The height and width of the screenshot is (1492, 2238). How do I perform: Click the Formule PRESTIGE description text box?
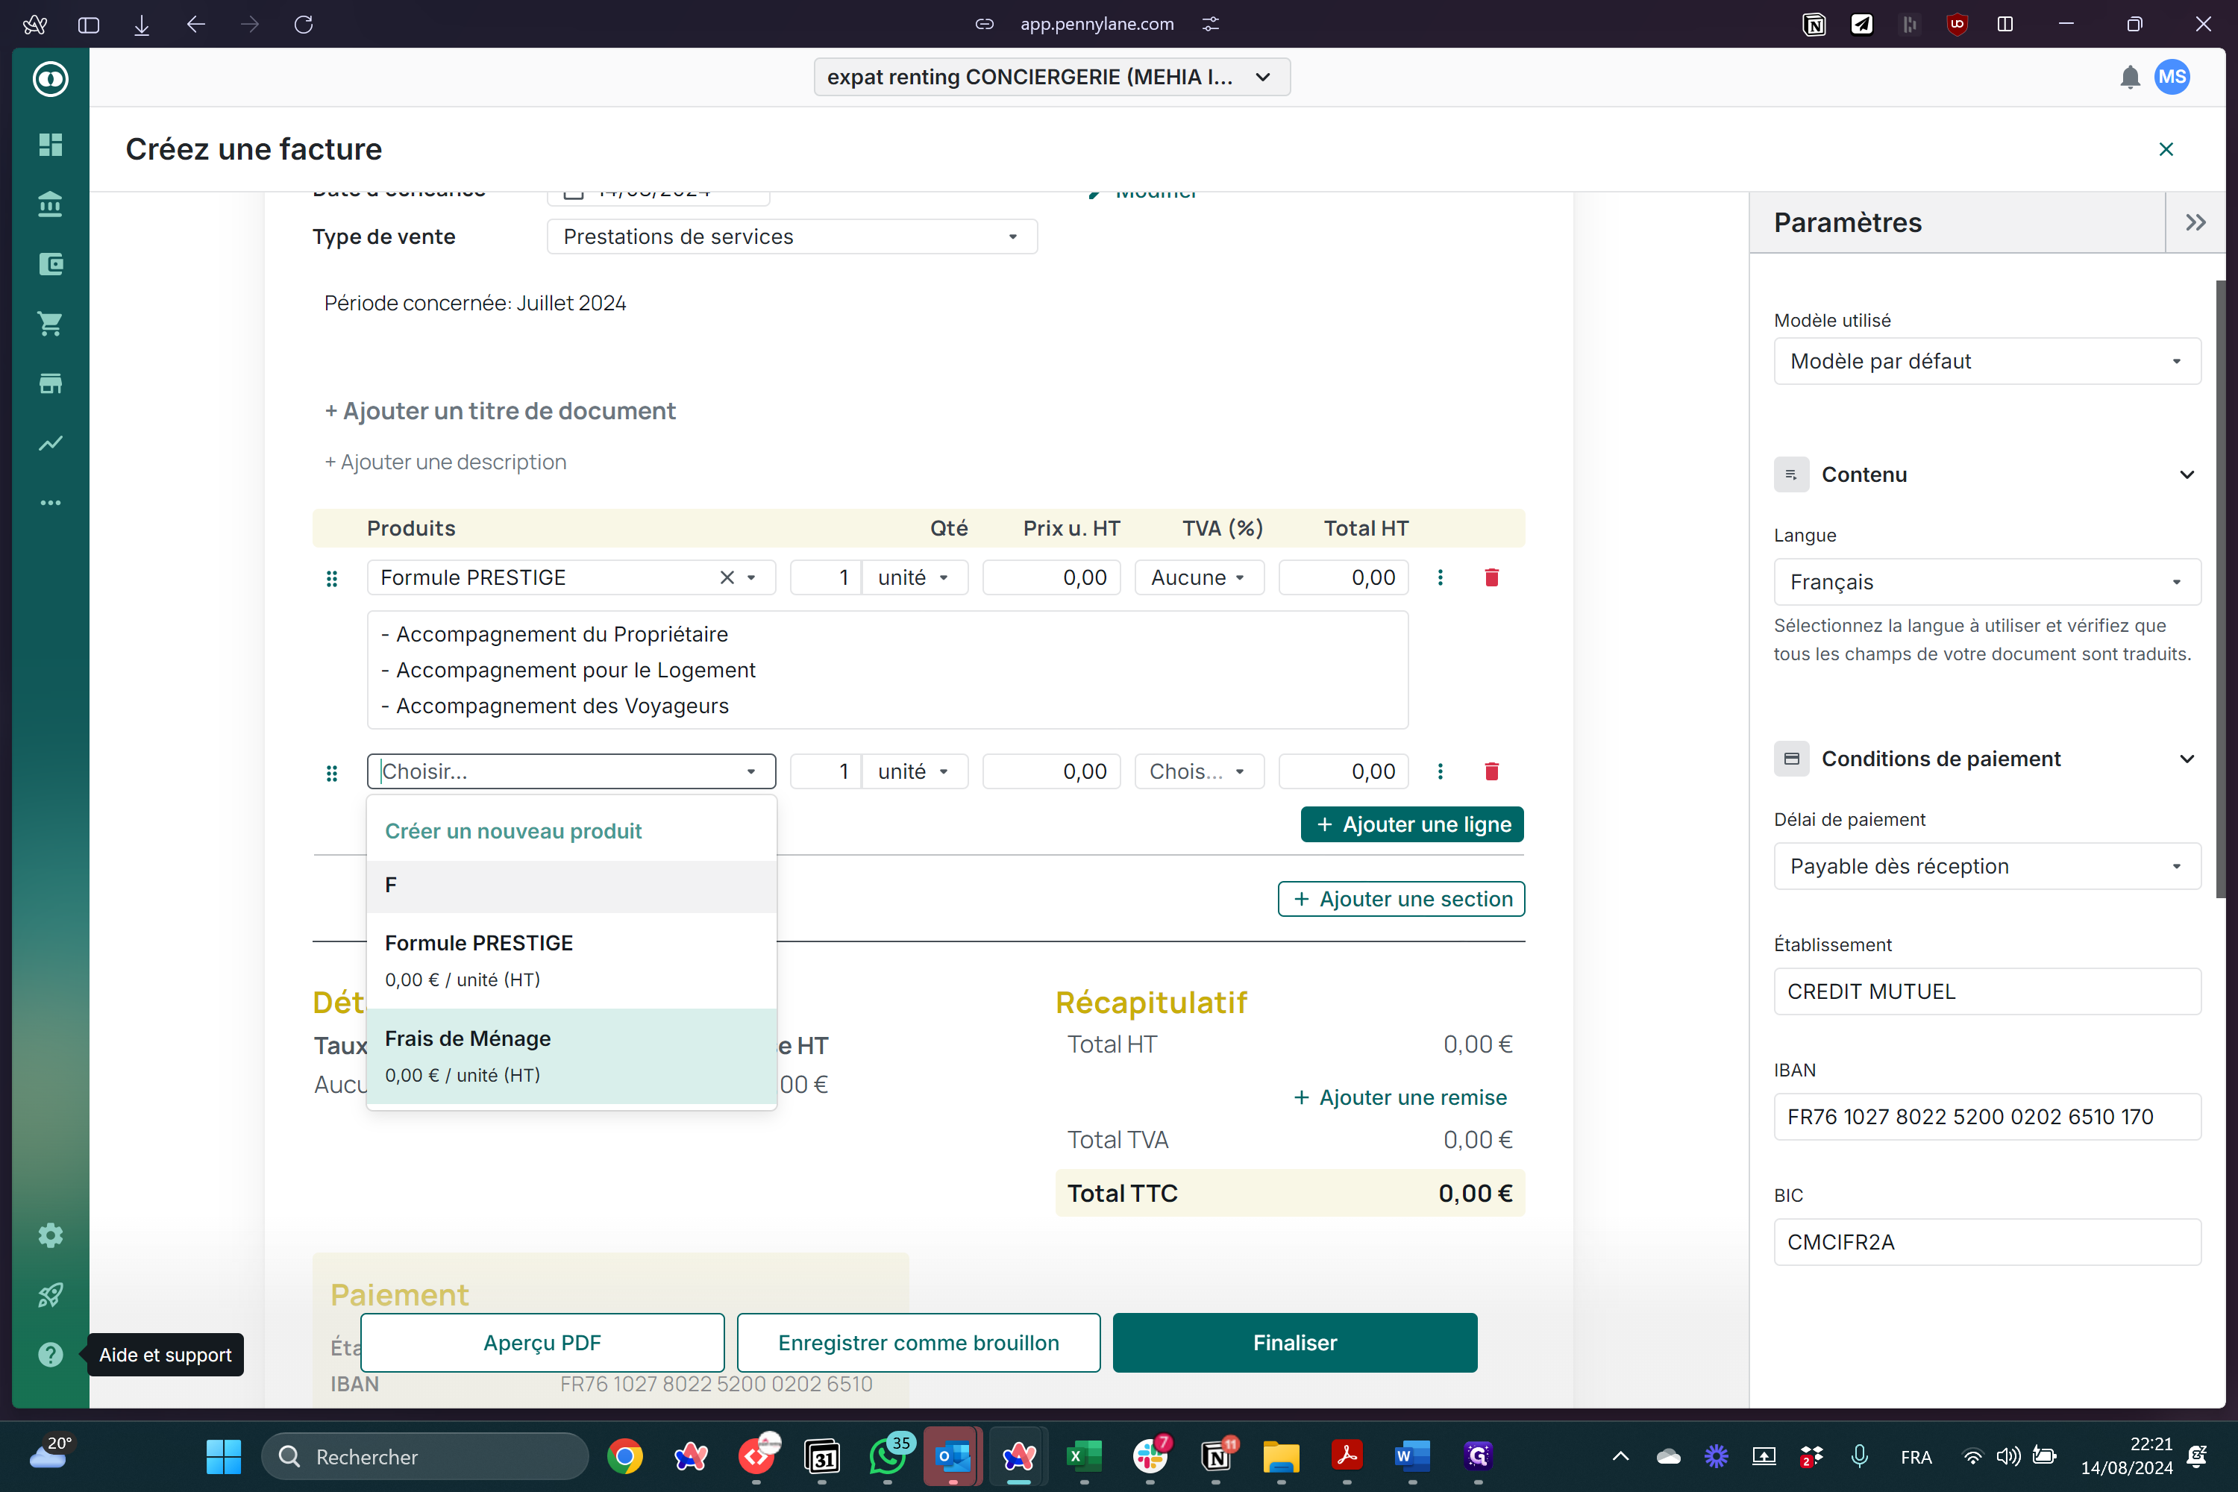tap(888, 670)
